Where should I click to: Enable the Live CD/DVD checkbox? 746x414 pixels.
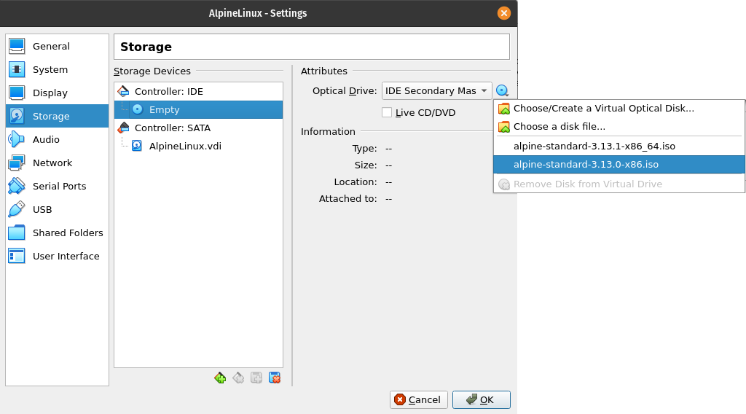pyautogui.click(x=387, y=112)
